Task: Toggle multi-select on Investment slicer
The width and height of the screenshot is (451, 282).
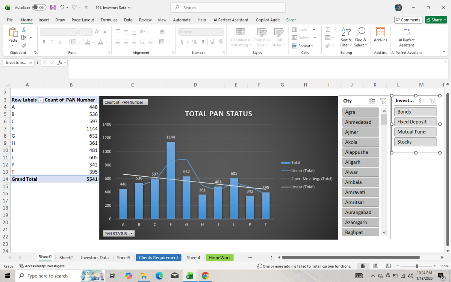Action: click(422, 101)
